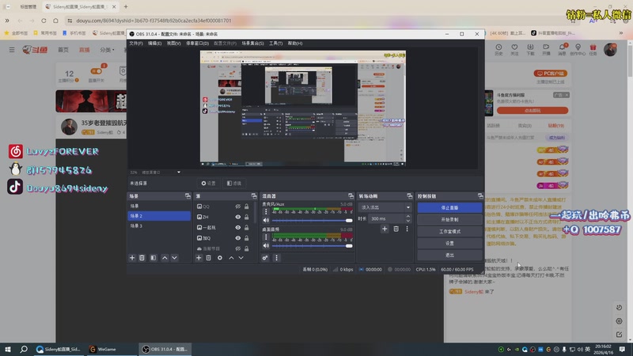Click transition duration 300 ms field
Viewport: 633px width, 356px height.
(x=387, y=219)
